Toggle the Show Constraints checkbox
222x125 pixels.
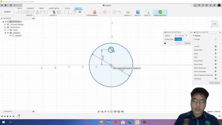(215, 71)
